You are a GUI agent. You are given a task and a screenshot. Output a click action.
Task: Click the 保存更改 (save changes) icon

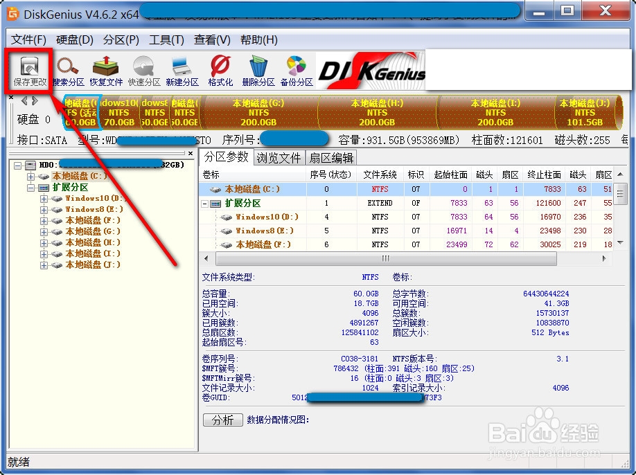pos(28,69)
